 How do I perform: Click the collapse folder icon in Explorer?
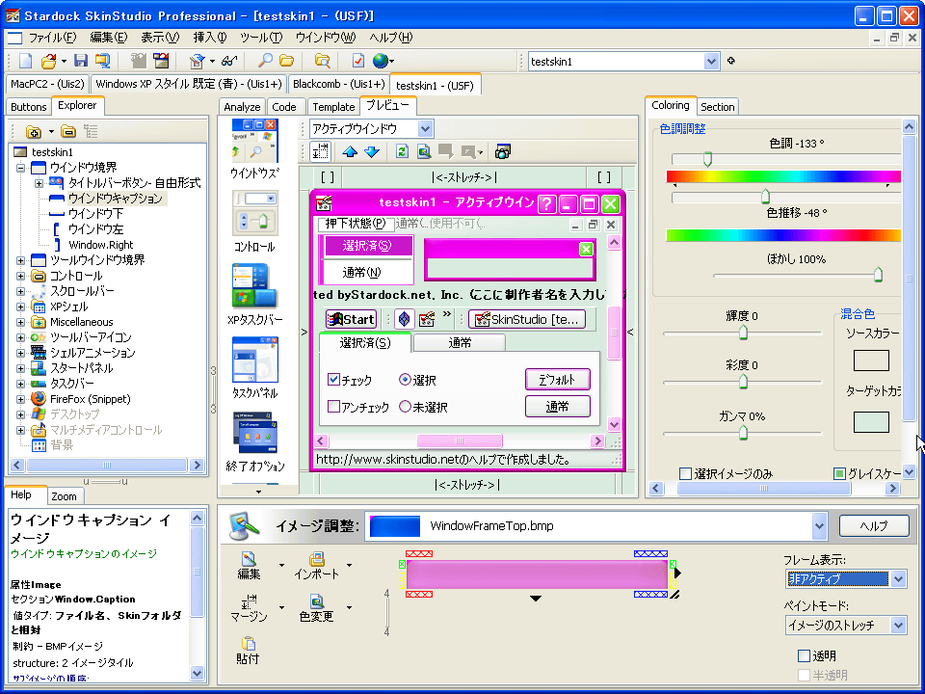pos(68,131)
